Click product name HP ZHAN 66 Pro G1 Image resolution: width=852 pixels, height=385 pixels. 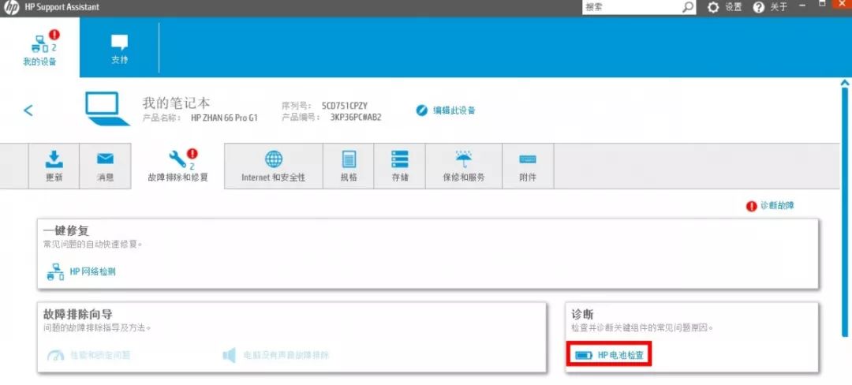[224, 118]
